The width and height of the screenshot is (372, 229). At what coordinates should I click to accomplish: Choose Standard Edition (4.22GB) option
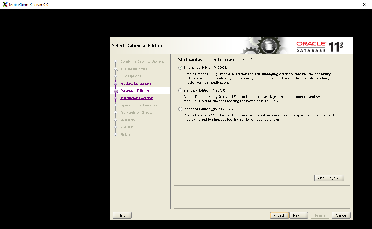click(181, 90)
